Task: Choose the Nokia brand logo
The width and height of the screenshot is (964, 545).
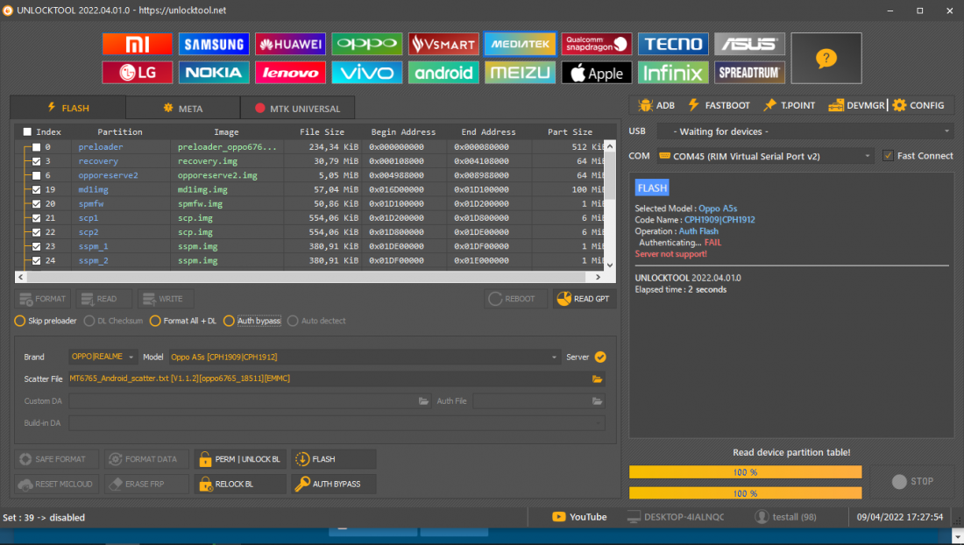Action: click(x=214, y=73)
